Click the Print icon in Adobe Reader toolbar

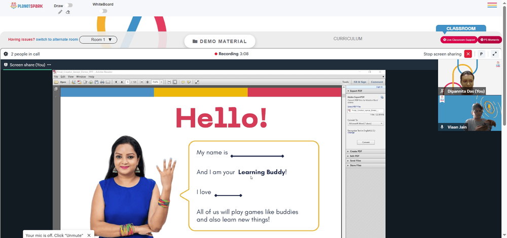pyautogui.click(x=102, y=82)
